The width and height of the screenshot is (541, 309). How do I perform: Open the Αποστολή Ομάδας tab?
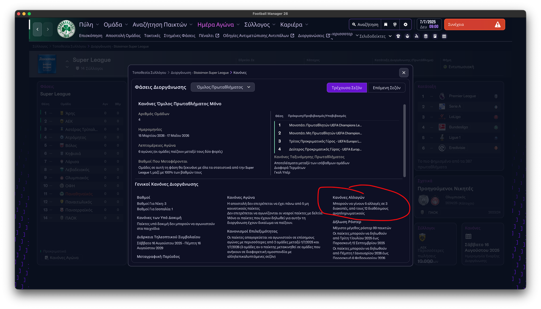pyautogui.click(x=123, y=36)
